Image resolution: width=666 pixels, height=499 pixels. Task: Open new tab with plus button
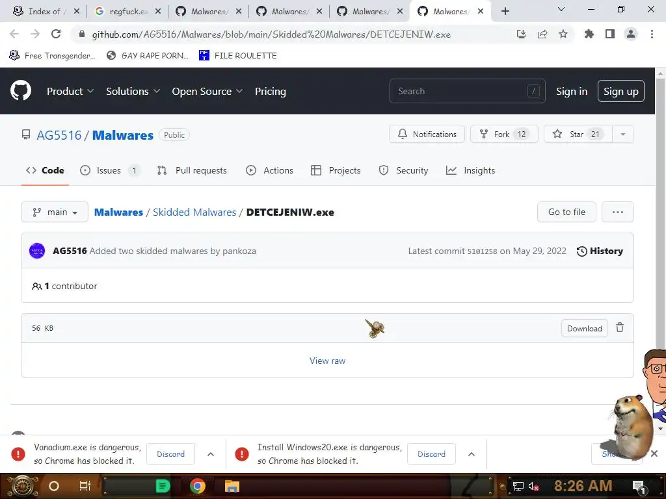click(x=505, y=11)
